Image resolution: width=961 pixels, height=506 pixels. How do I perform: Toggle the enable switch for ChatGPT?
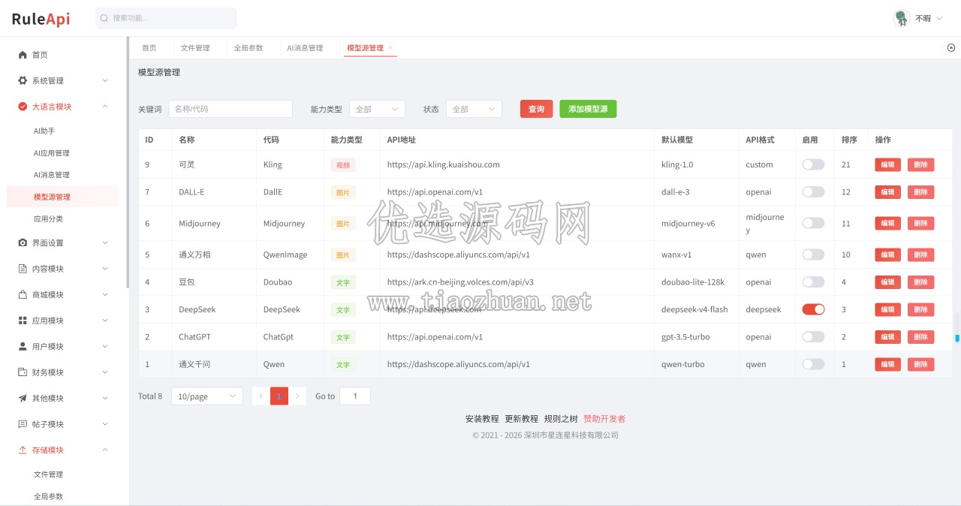coord(813,336)
